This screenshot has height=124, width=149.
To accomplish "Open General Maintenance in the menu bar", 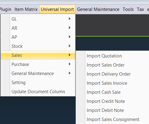I will click(x=98, y=9).
